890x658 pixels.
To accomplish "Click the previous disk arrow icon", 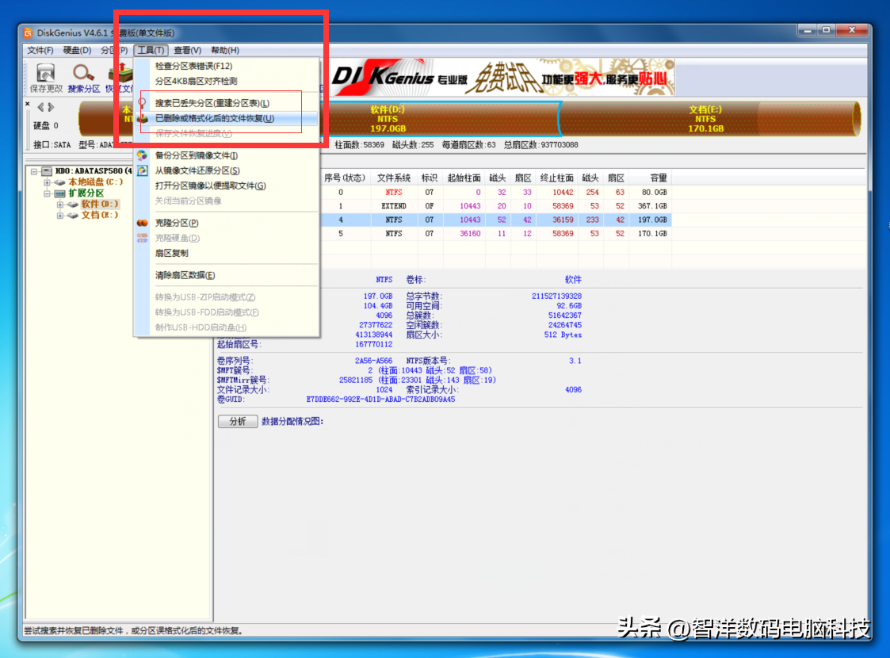I will point(40,107).
